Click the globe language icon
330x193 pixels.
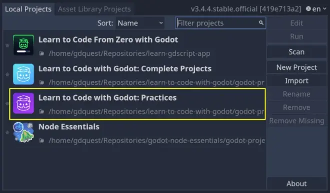[x=308, y=9]
